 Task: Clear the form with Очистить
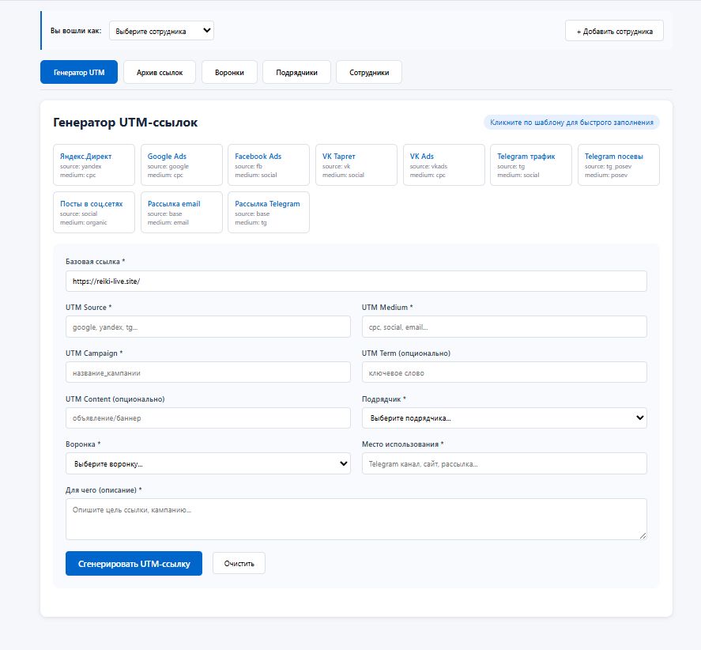[x=239, y=563]
